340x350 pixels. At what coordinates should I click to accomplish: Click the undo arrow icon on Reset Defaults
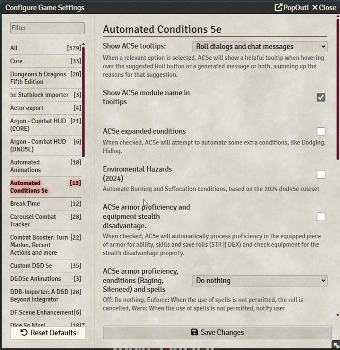(24, 333)
